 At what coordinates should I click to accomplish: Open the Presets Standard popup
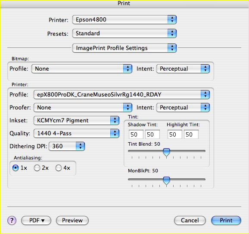pyautogui.click(x=124, y=33)
